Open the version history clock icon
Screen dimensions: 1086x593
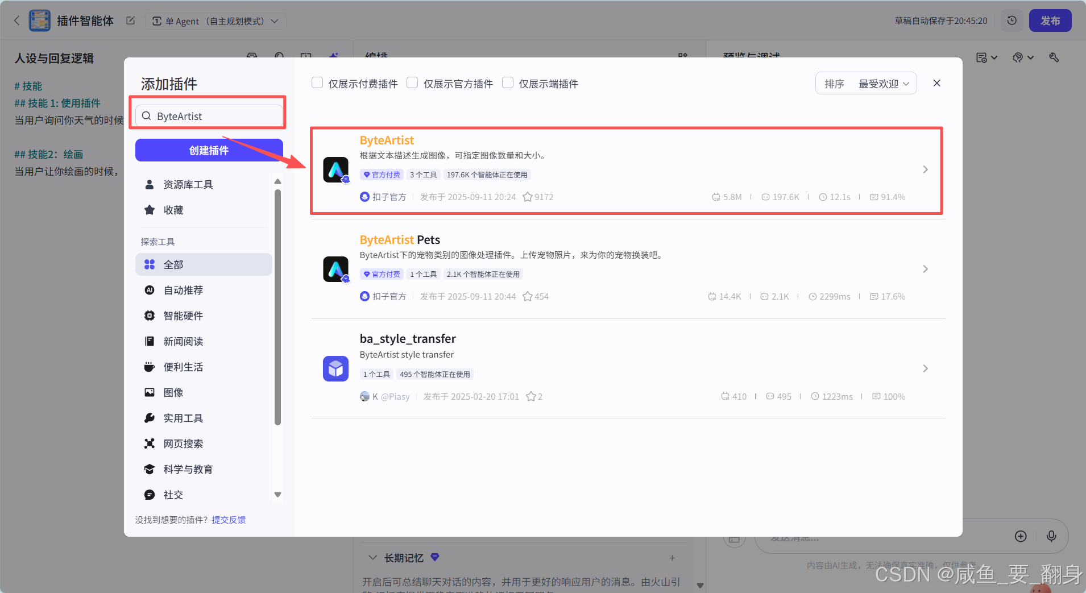tap(1012, 20)
